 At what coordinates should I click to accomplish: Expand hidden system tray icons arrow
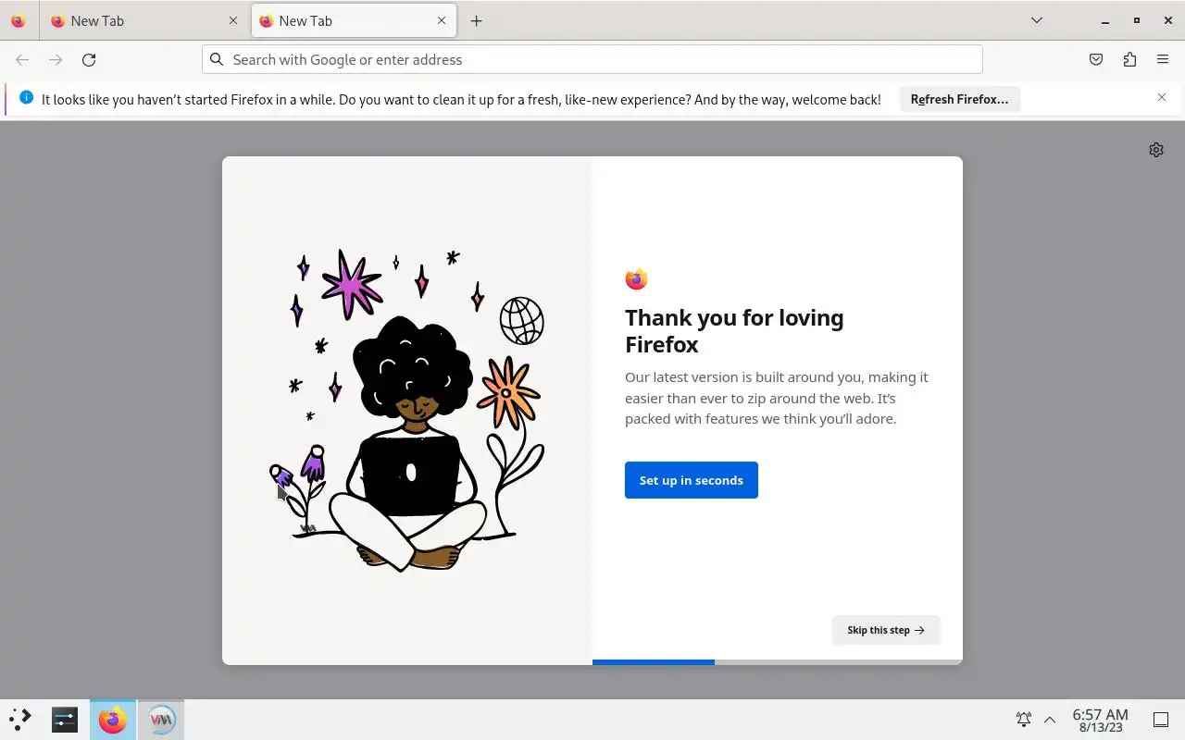point(1050,719)
